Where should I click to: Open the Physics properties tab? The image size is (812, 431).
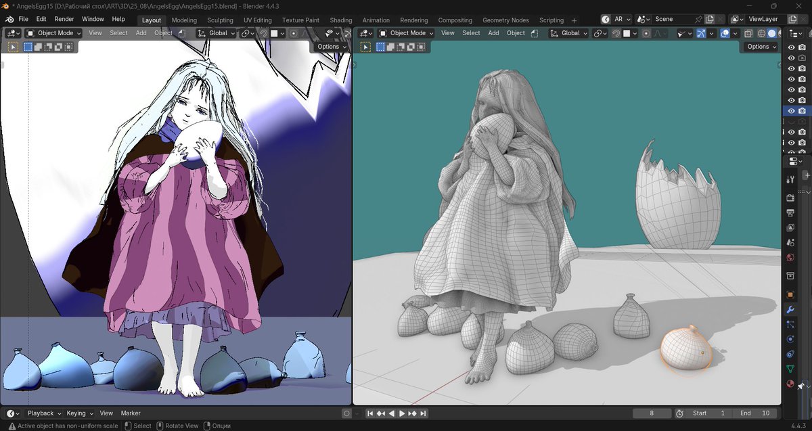(x=790, y=339)
